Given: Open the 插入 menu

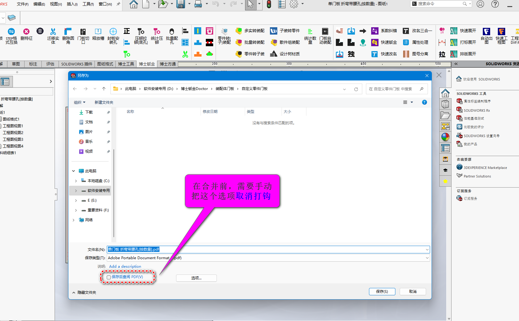Looking at the screenshot, I should 72,4.
